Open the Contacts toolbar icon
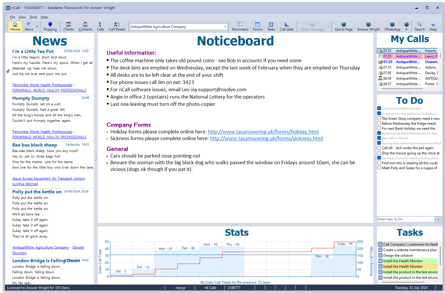445x293 pixels. coord(85,26)
